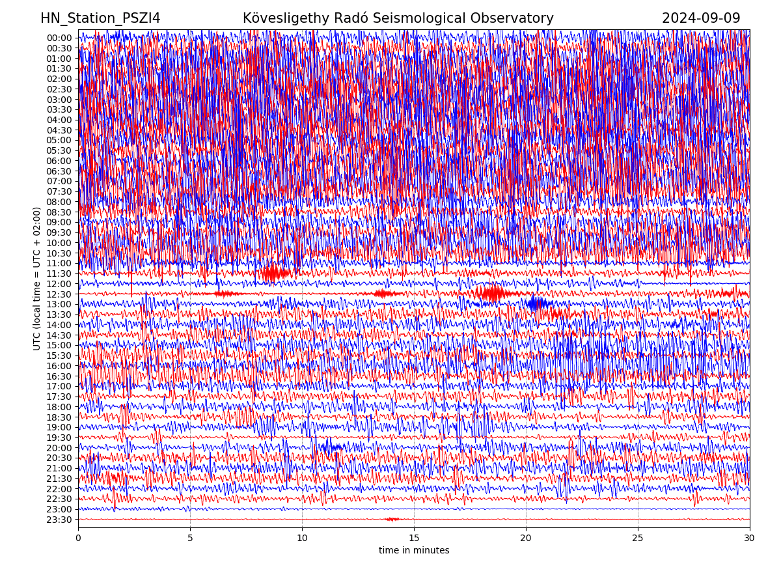781x586 pixels.
Task: Select the 06:30 row label
Action: click(59, 171)
